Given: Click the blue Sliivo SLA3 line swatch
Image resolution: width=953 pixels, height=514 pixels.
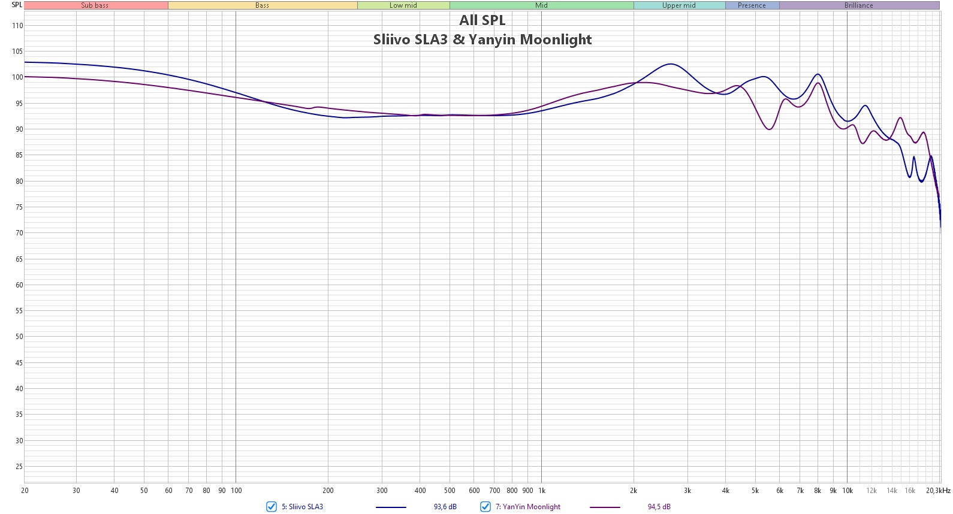Looking at the screenshot, I should pos(391,507).
